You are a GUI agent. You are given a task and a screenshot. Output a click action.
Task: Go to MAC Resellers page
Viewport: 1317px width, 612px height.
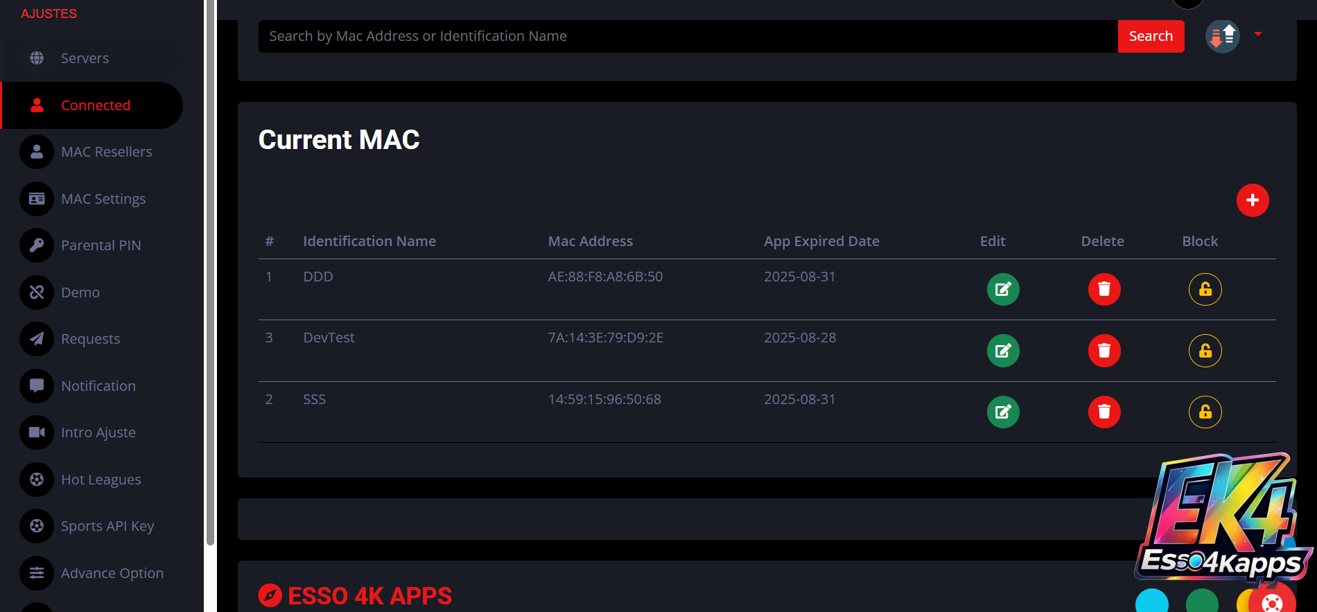pyautogui.click(x=106, y=152)
